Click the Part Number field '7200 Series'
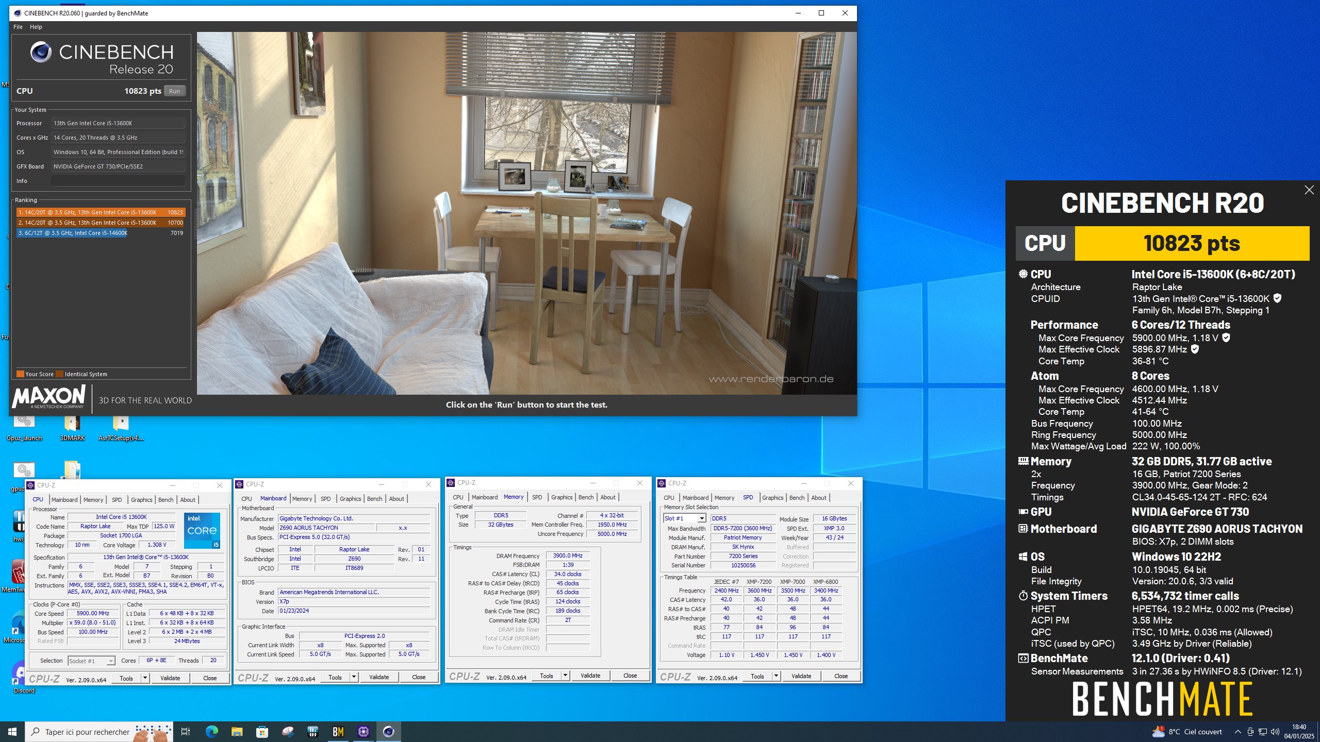The height and width of the screenshot is (742, 1320). click(743, 556)
